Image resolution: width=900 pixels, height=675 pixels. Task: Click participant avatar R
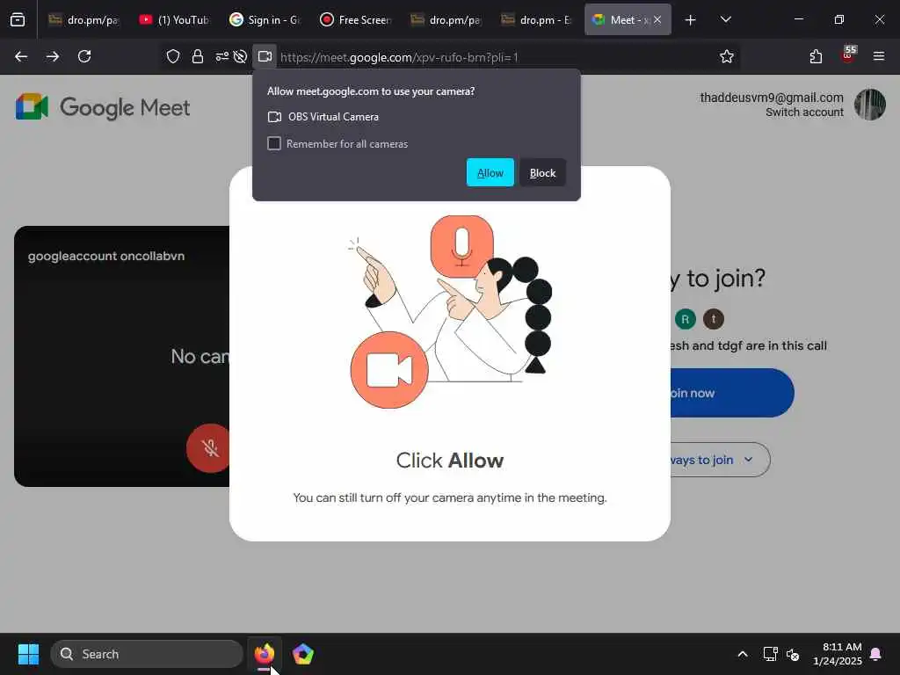(685, 318)
